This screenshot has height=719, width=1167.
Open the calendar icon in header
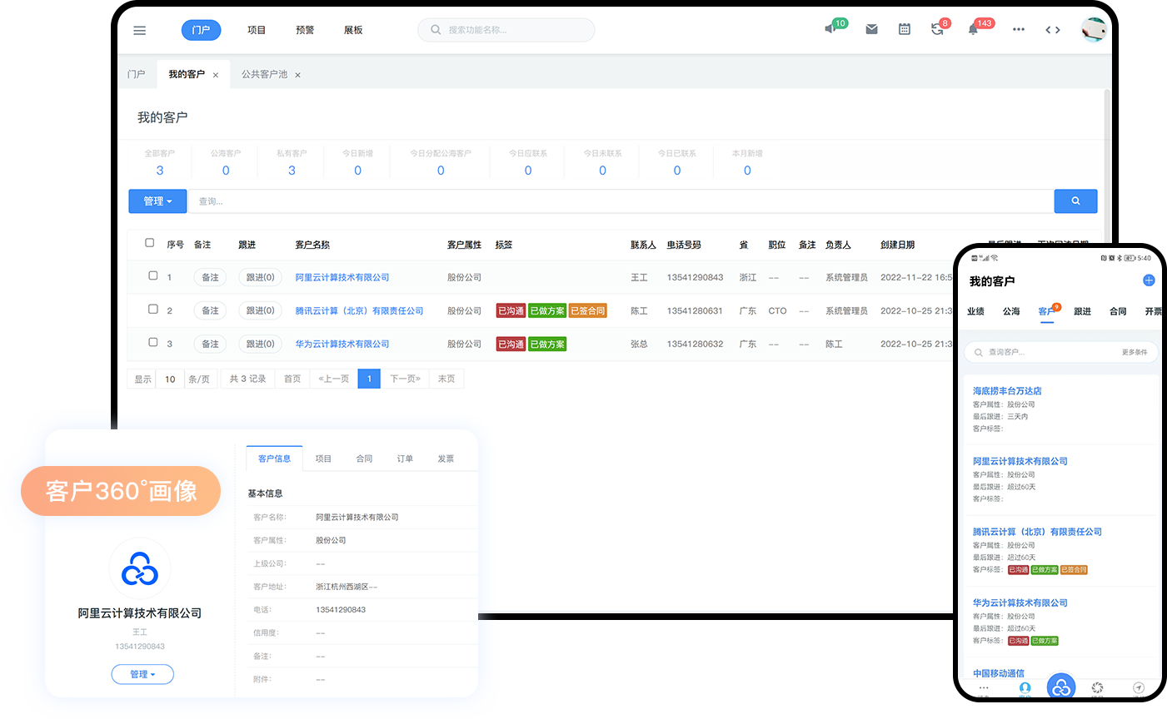click(904, 29)
